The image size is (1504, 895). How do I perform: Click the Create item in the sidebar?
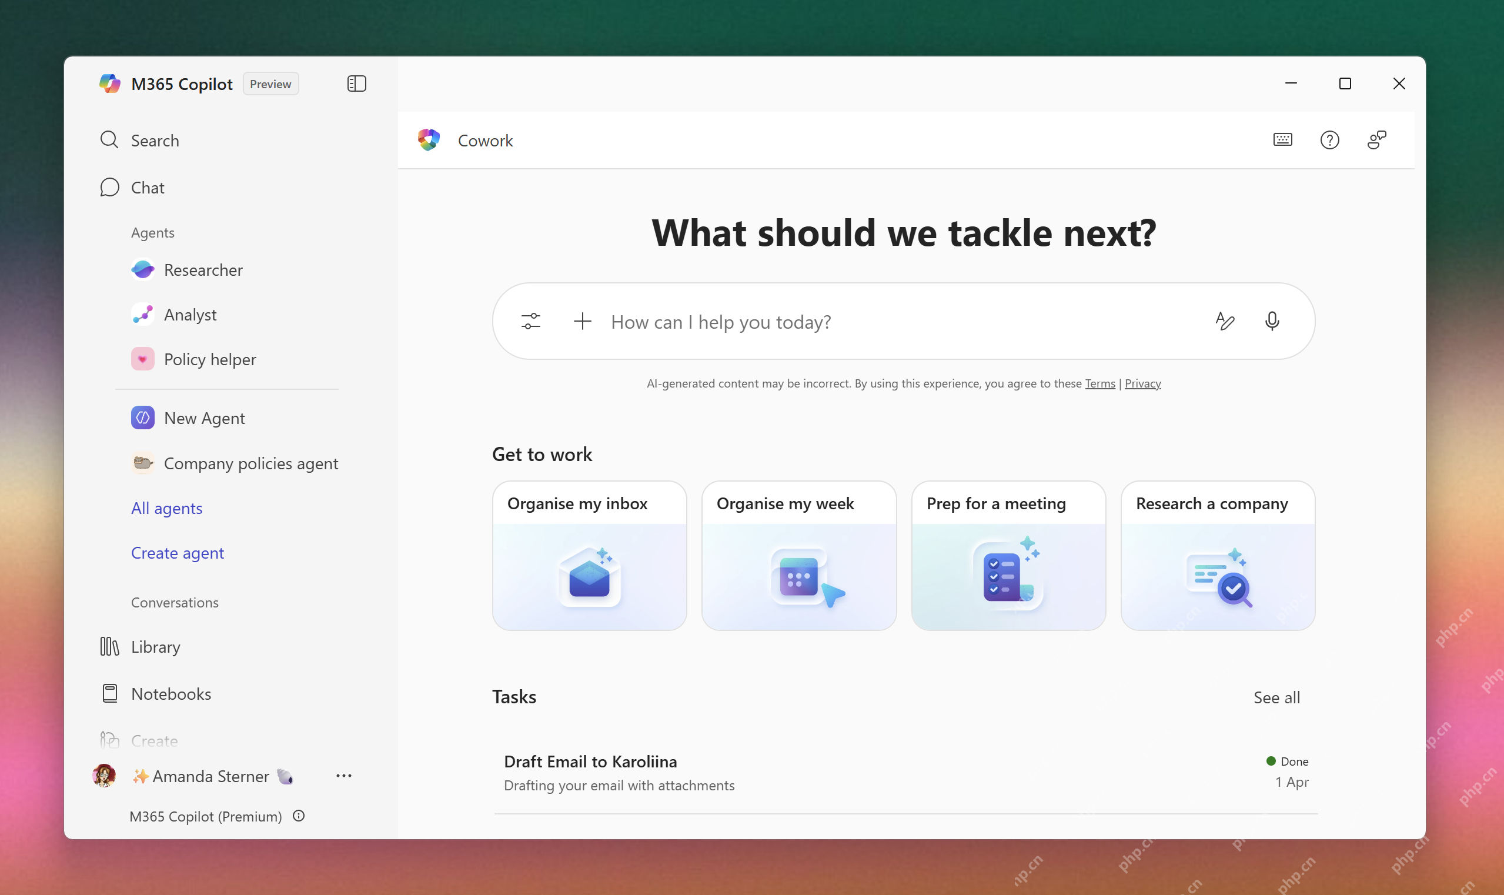pos(139,740)
